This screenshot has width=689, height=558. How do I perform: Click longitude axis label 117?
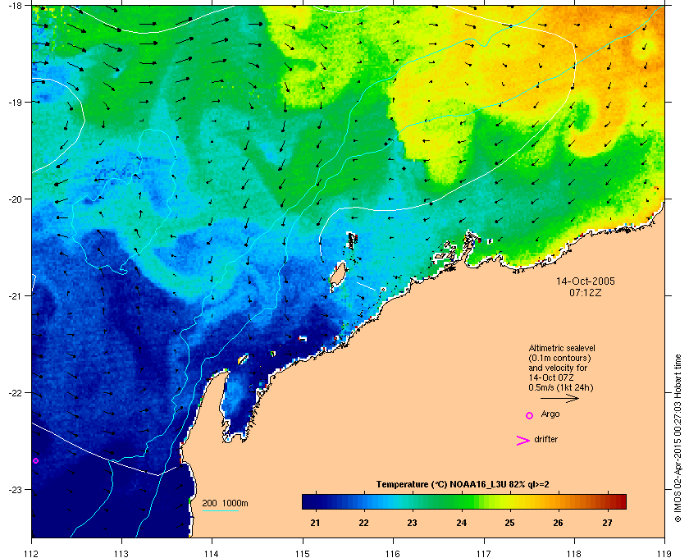pyautogui.click(x=483, y=554)
